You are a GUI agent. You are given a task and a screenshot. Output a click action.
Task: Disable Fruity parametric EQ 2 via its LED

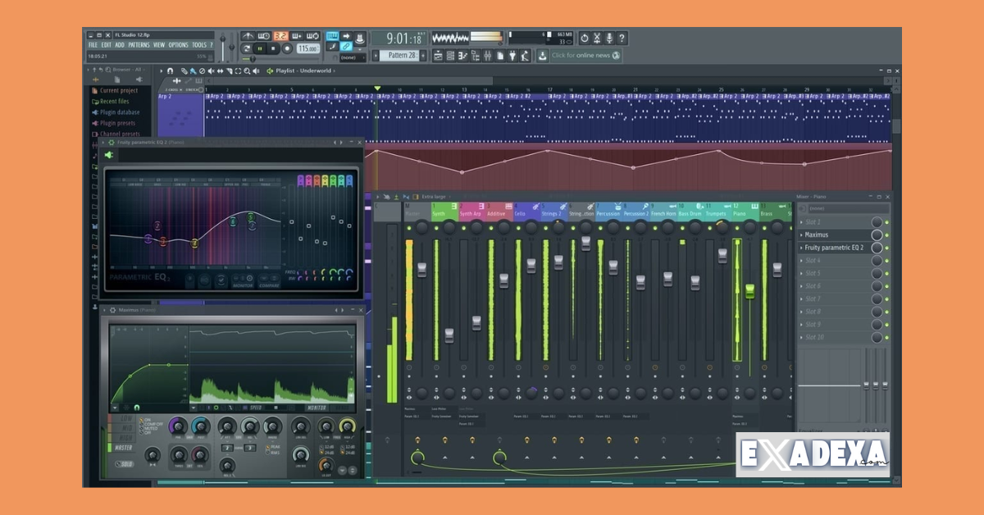click(886, 248)
